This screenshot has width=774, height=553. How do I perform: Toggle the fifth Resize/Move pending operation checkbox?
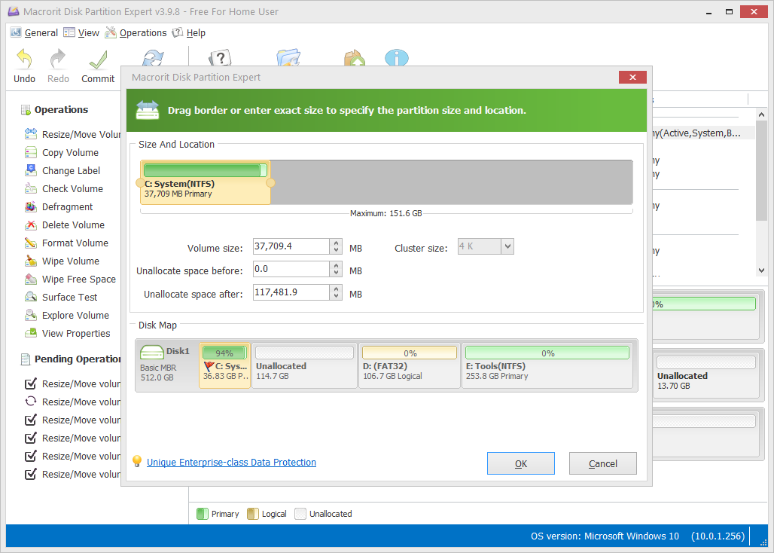[31, 456]
